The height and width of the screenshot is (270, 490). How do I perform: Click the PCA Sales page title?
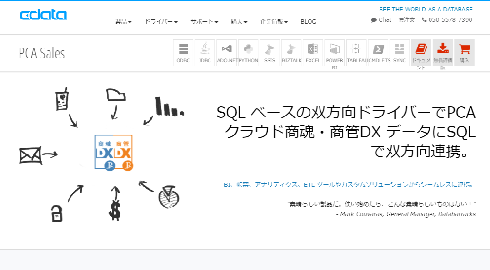(x=42, y=53)
